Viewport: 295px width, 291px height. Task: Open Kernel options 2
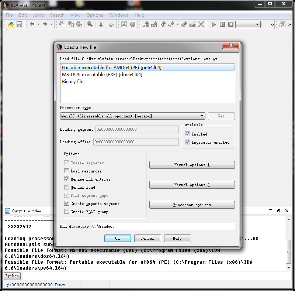(x=192, y=185)
